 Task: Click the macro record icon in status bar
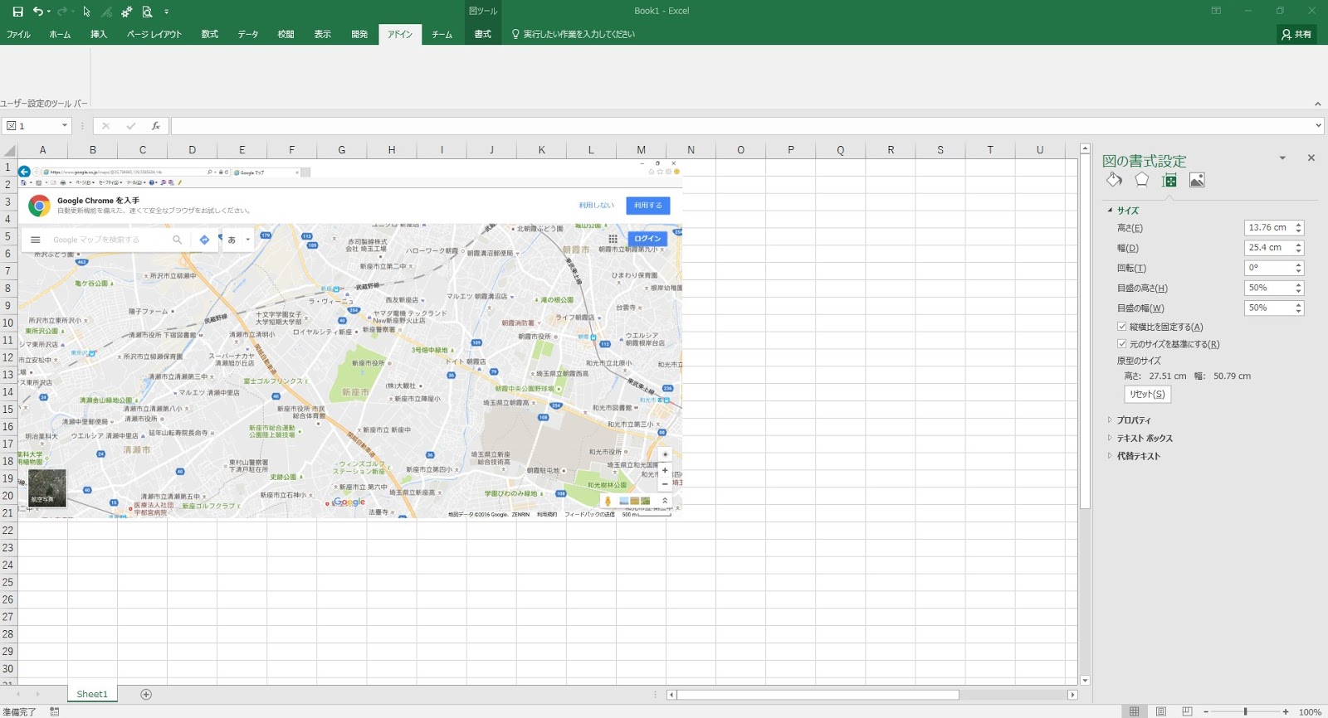[54, 711]
